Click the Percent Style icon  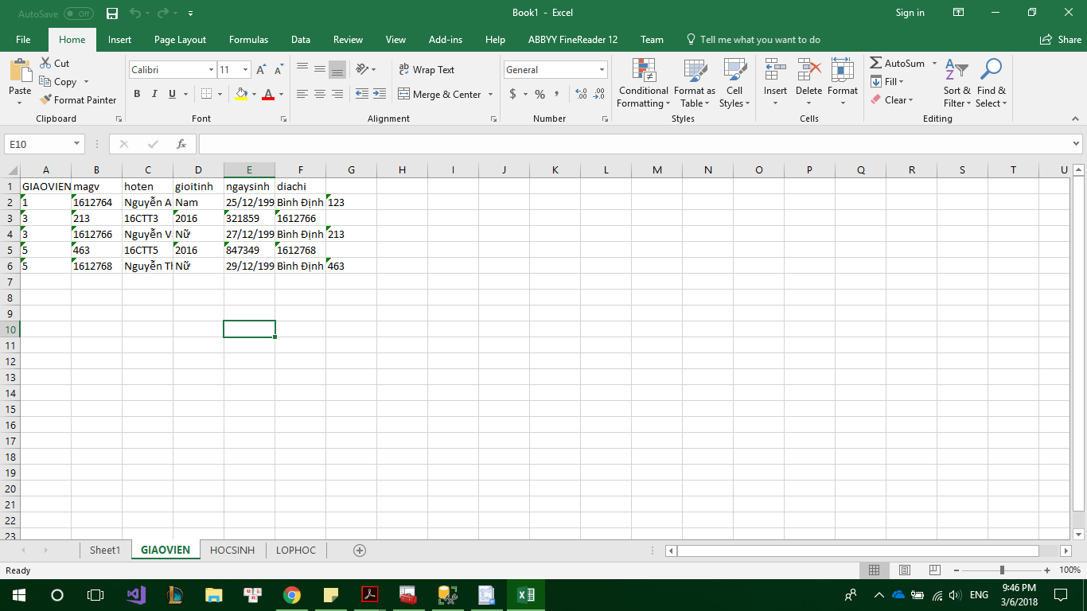point(540,94)
